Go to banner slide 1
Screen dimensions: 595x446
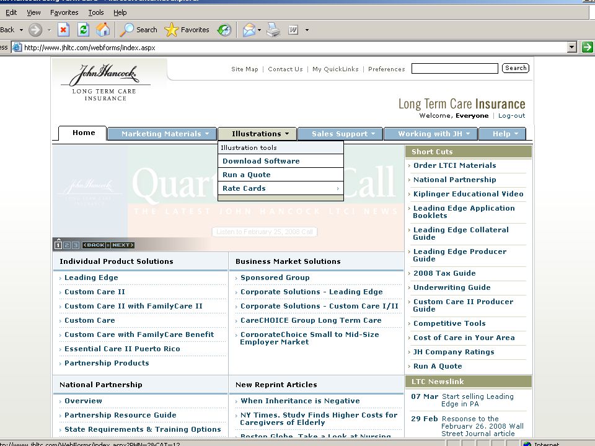(x=58, y=245)
